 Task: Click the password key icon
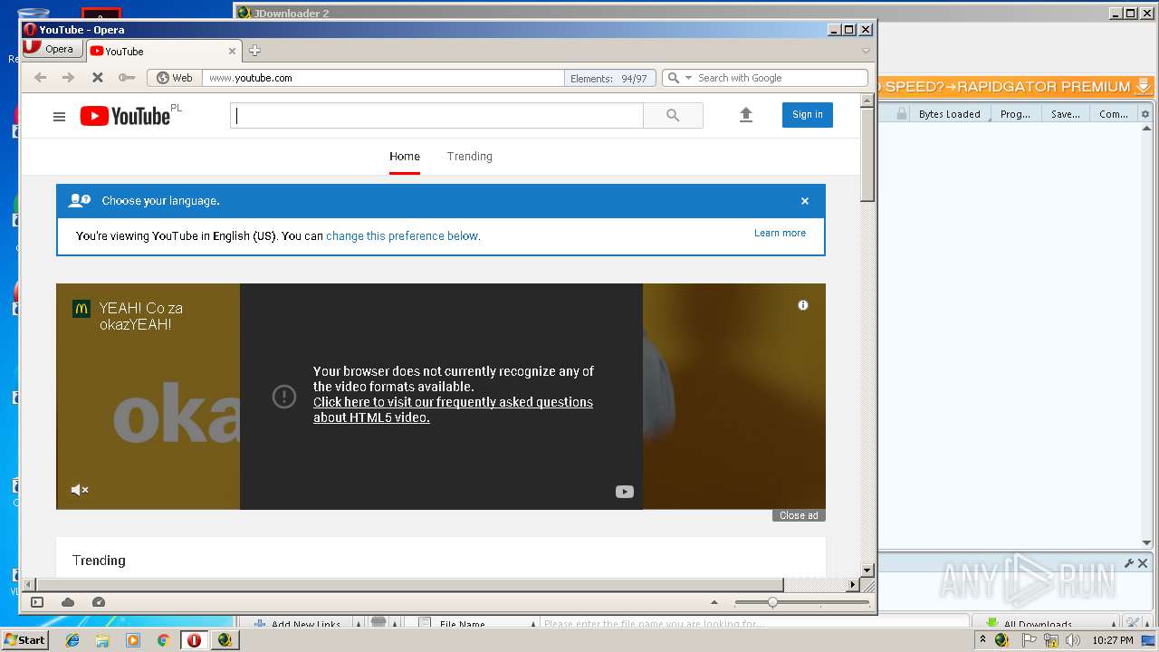tap(126, 78)
